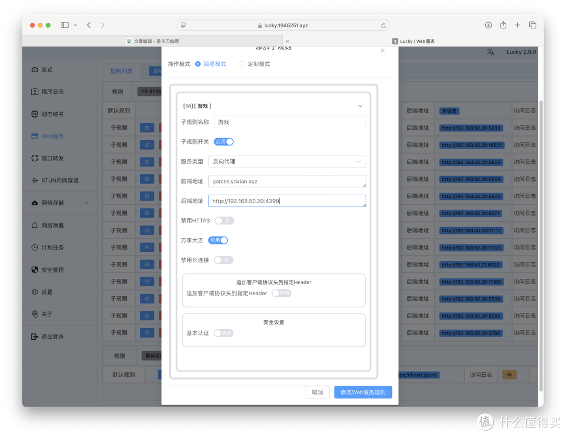Close the add sub-rule dialog
The width and height of the screenshot is (566, 436).
[x=383, y=50]
